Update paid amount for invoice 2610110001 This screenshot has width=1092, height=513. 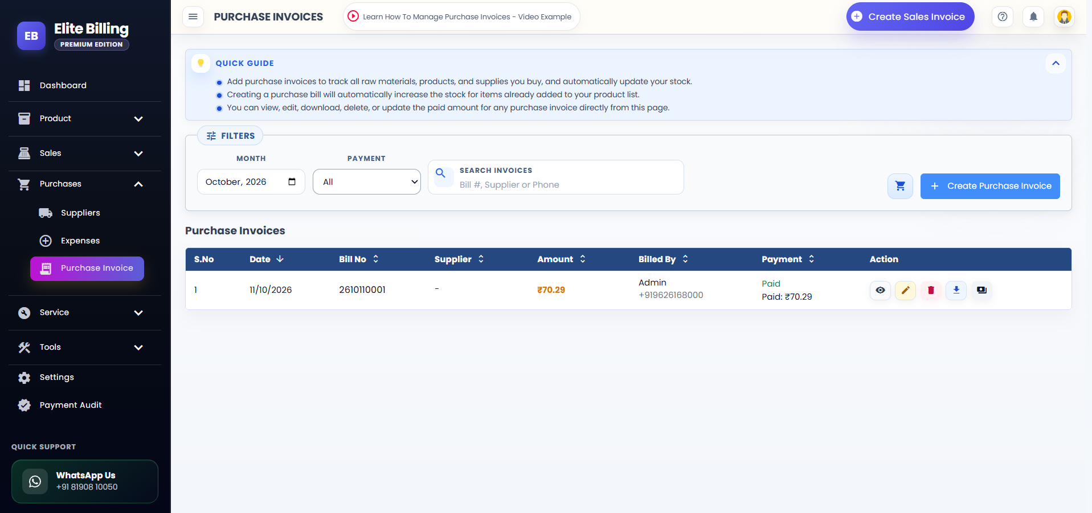pyautogui.click(x=981, y=290)
